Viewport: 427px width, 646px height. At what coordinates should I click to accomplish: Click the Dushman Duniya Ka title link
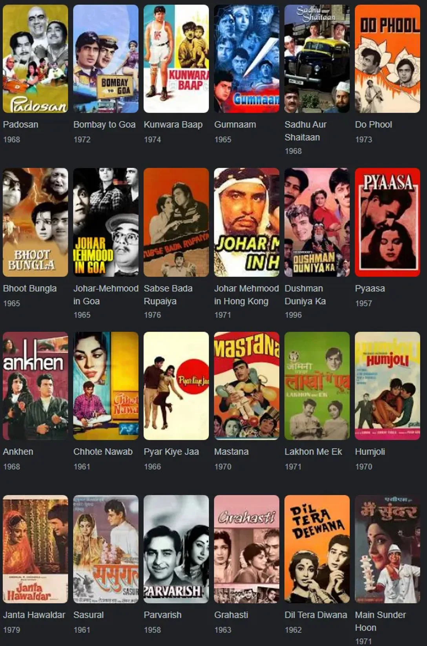pyautogui.click(x=305, y=295)
